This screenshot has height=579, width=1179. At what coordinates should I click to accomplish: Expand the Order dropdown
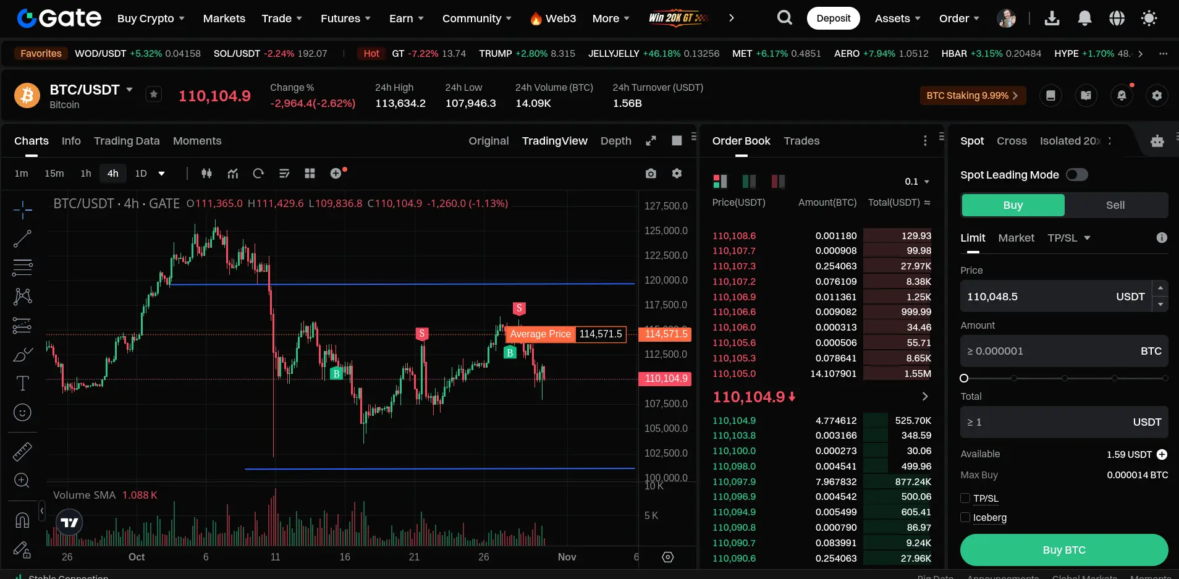pyautogui.click(x=959, y=19)
